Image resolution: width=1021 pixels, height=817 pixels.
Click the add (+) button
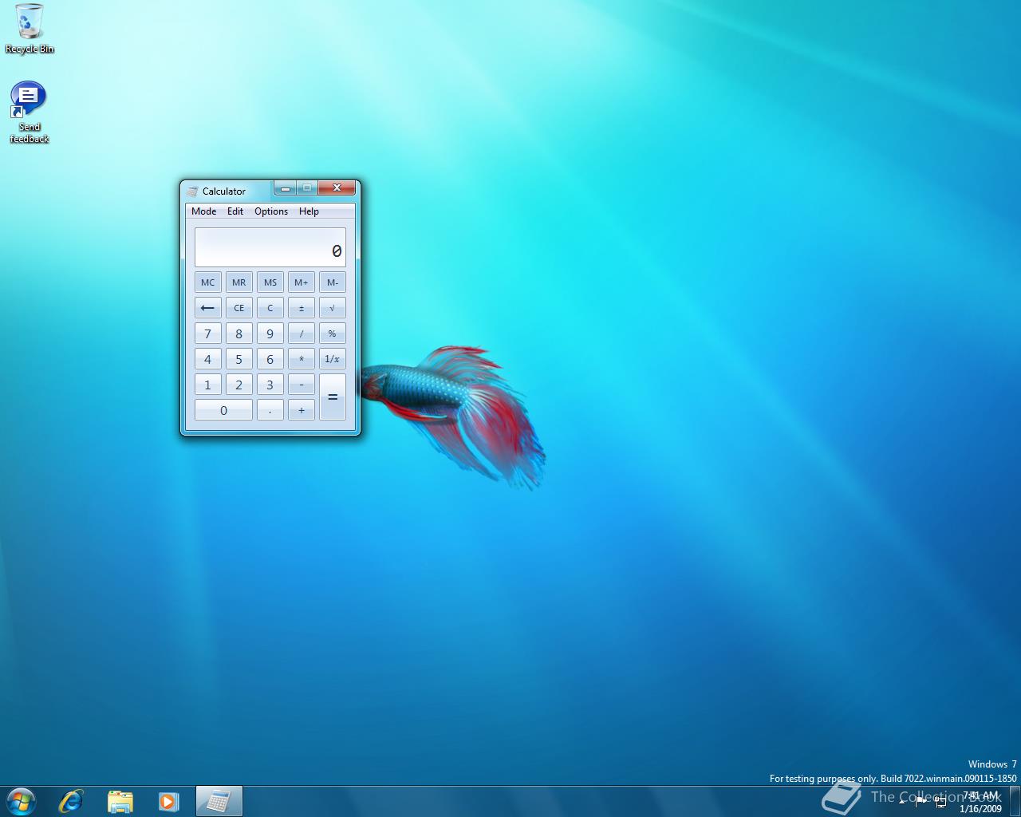302,410
